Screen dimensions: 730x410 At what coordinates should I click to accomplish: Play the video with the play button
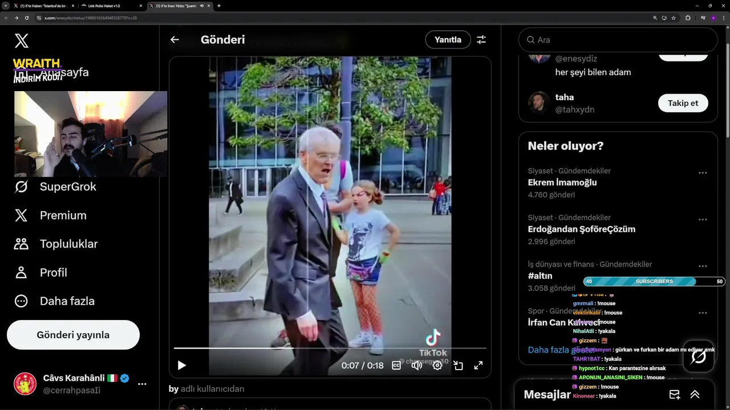(x=181, y=366)
